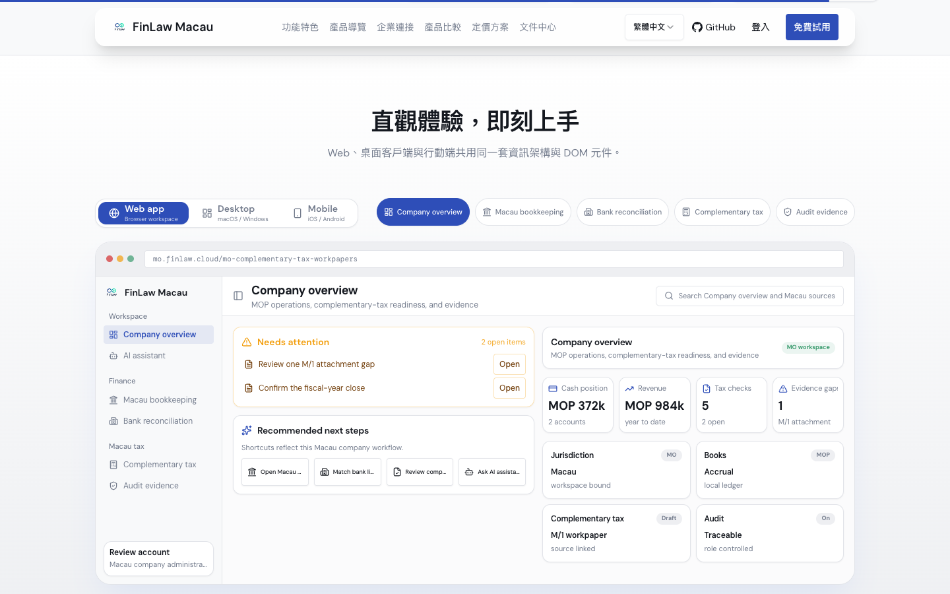
Task: Select Complementary tax in the sidebar
Action: tap(158, 465)
